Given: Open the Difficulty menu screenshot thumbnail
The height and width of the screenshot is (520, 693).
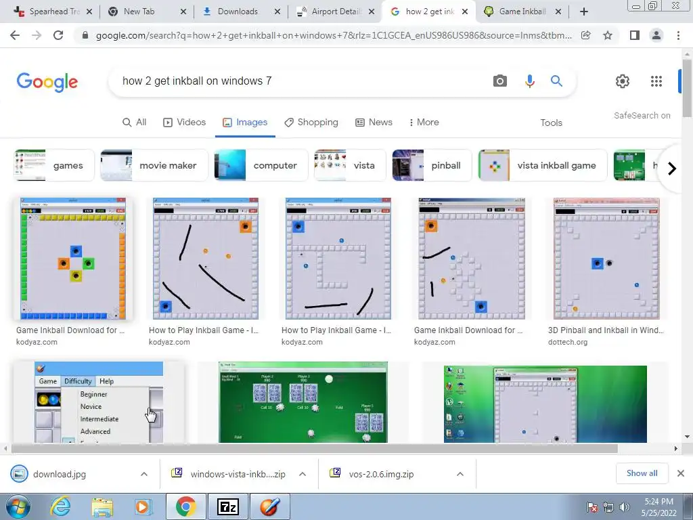Looking at the screenshot, I should [x=99, y=402].
